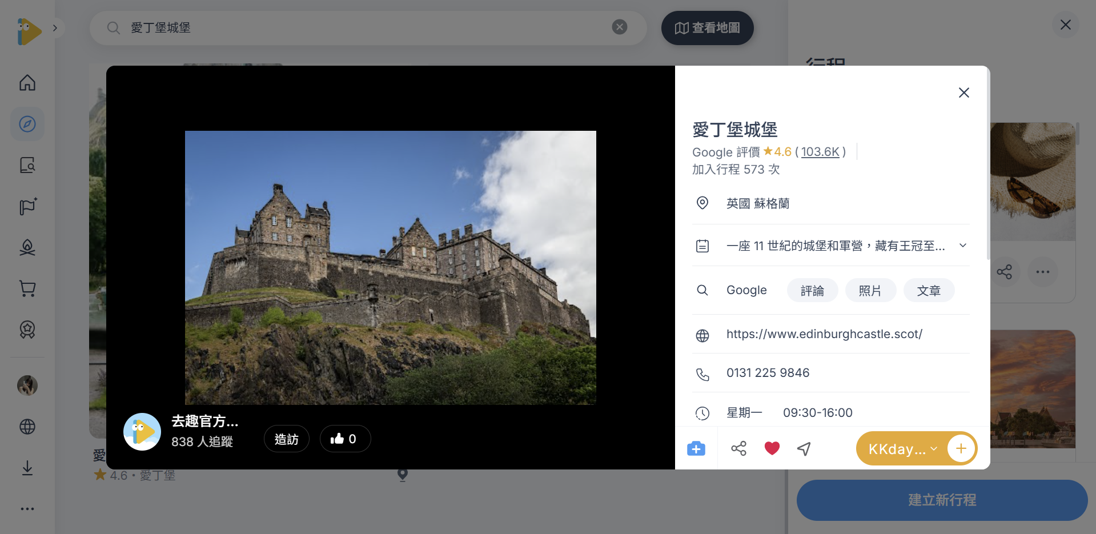Screen dimensions: 1096x534
Task: Click the magnifier icon beside Google
Action: tap(702, 290)
